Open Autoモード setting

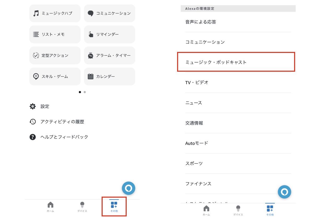pos(238,143)
